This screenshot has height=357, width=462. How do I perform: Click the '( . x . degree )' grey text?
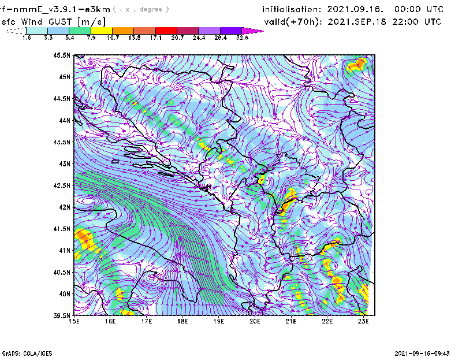141,9
